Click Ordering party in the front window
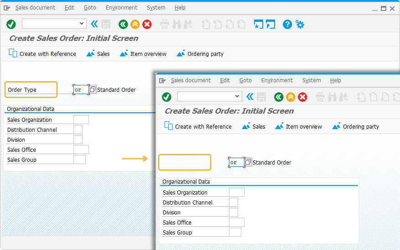Screen dimensions: 400x250 pyautogui.click(x=356, y=126)
